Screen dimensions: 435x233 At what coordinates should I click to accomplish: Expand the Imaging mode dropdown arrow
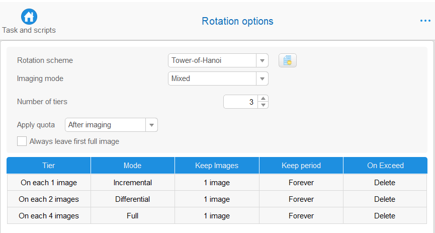[262, 79]
